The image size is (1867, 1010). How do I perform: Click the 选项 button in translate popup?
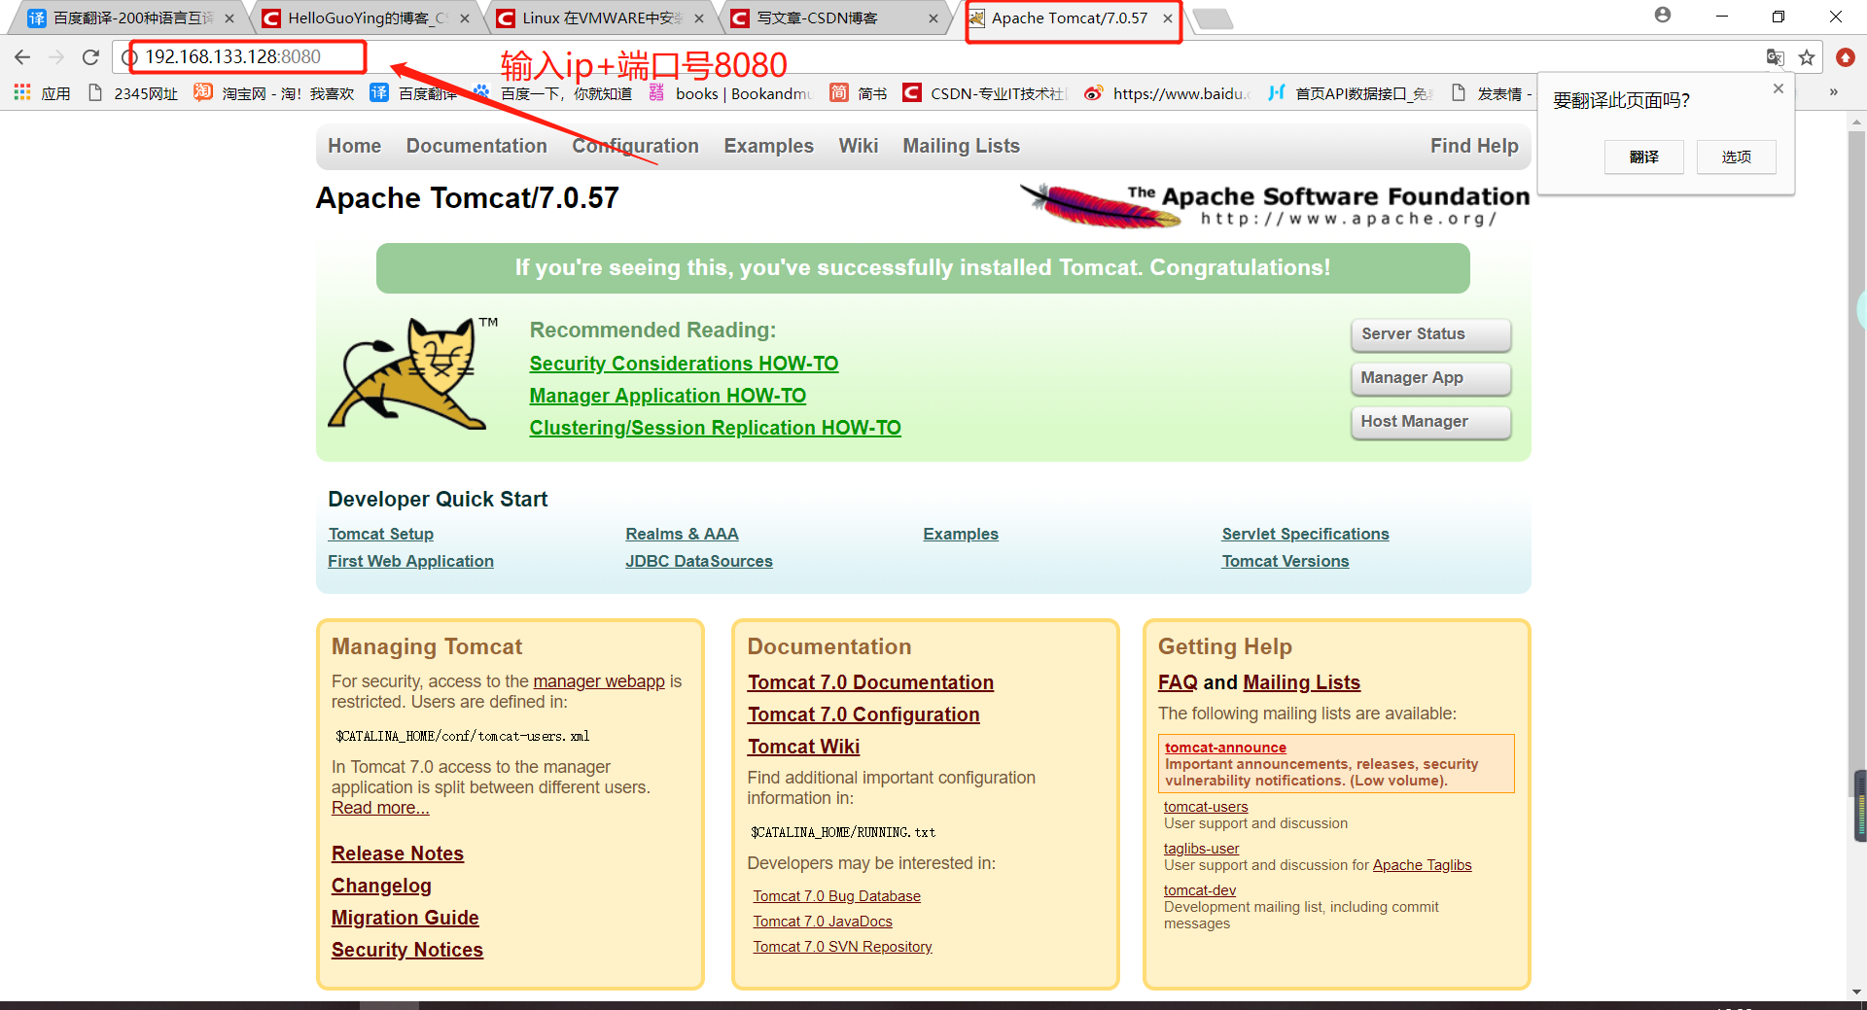point(1736,157)
